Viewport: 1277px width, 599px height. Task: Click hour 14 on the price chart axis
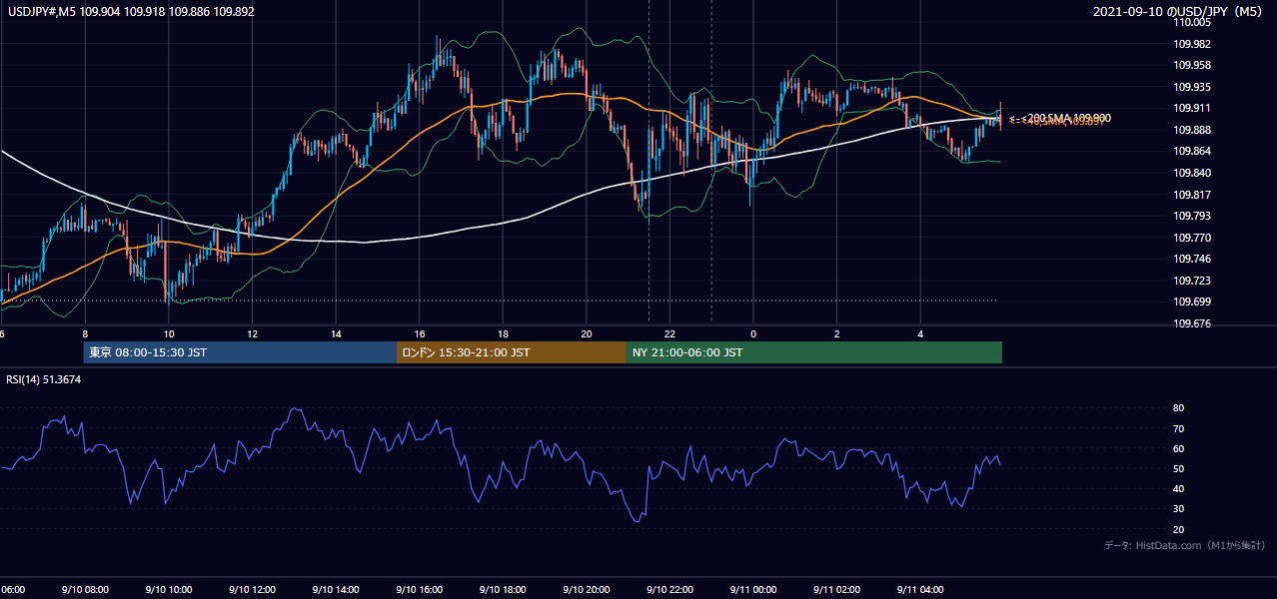click(x=336, y=334)
